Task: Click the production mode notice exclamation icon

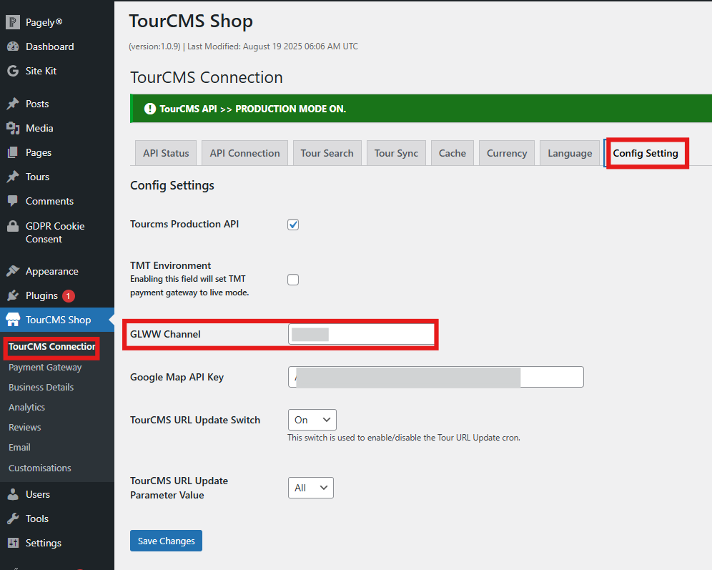Action: coord(149,109)
